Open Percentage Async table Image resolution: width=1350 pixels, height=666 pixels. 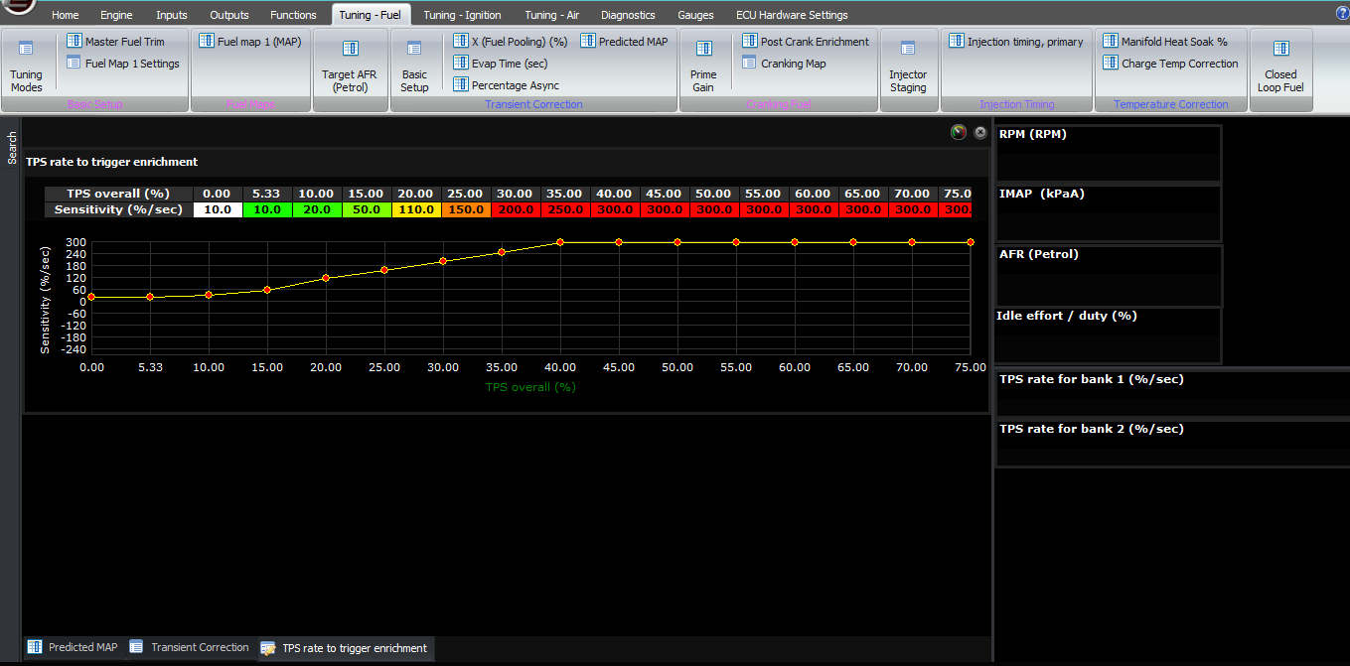pyautogui.click(x=507, y=85)
